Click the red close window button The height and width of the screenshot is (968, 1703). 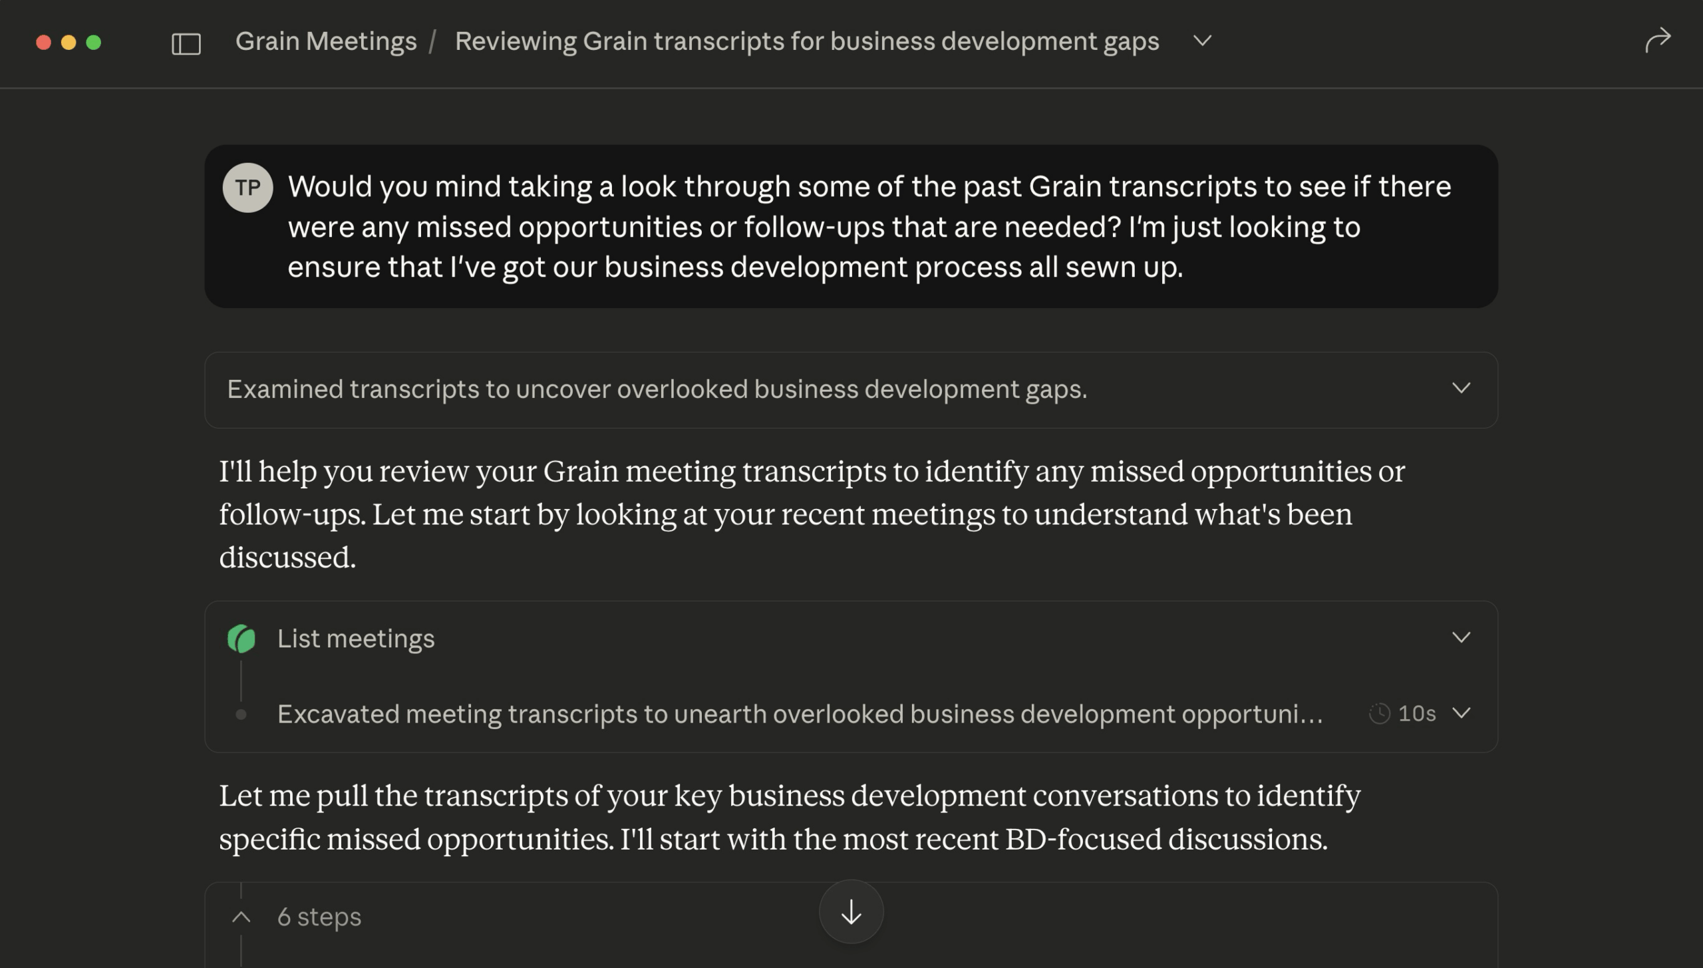[x=43, y=43]
